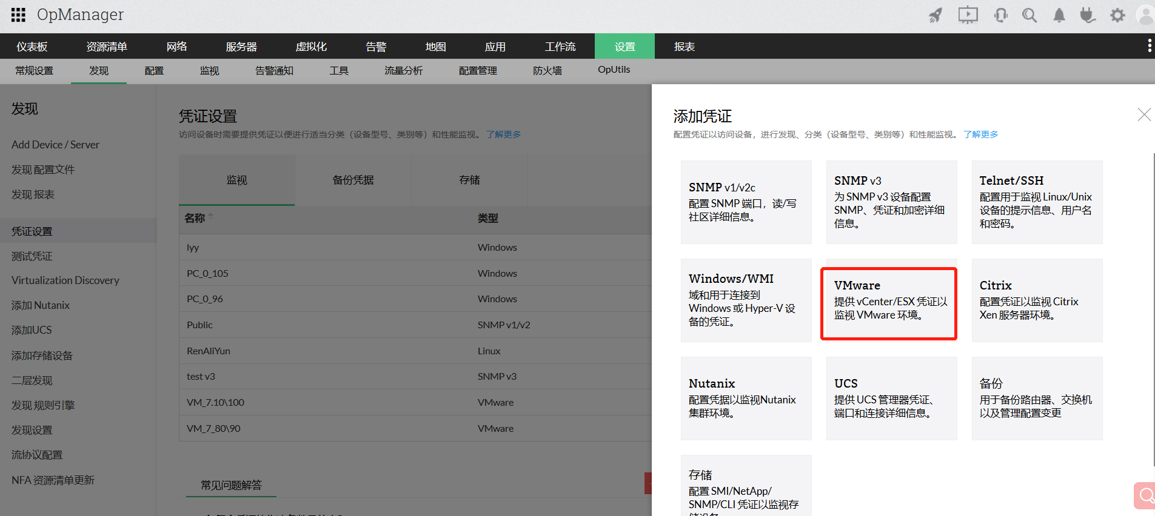Viewport: 1155px width, 516px height.
Task: Select 服务器 in the top navigation
Action: 241,47
